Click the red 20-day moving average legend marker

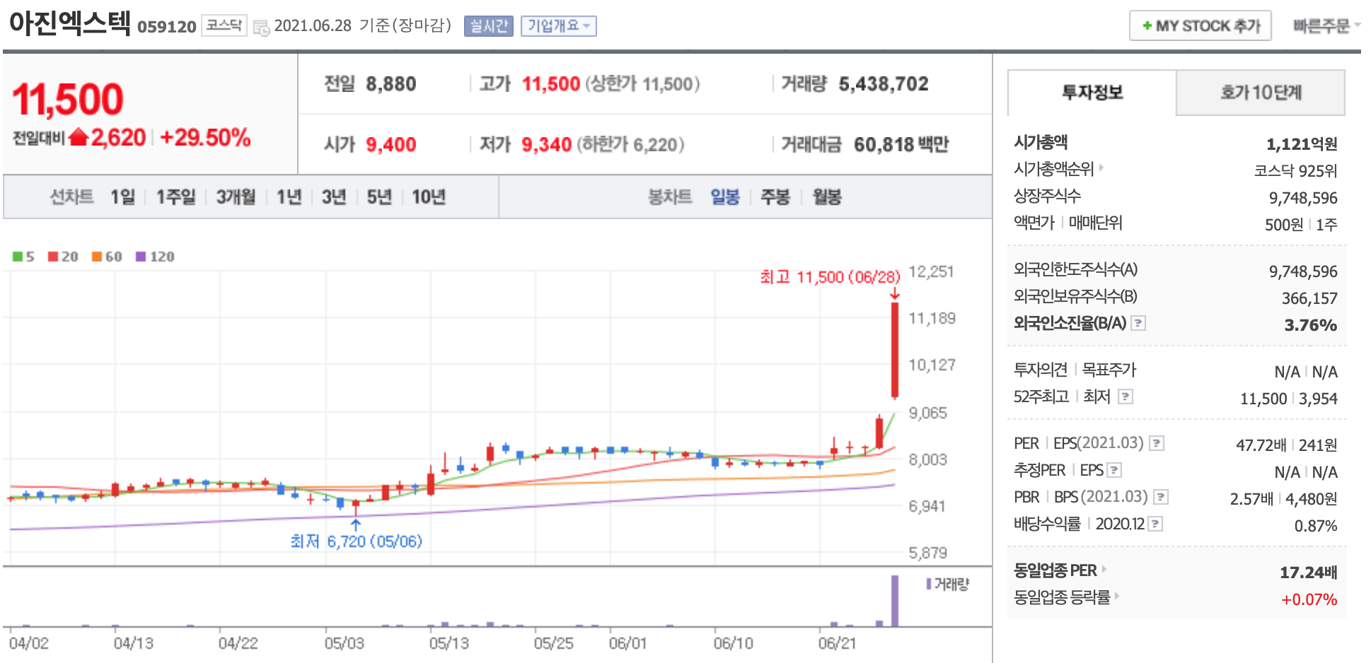(x=53, y=256)
